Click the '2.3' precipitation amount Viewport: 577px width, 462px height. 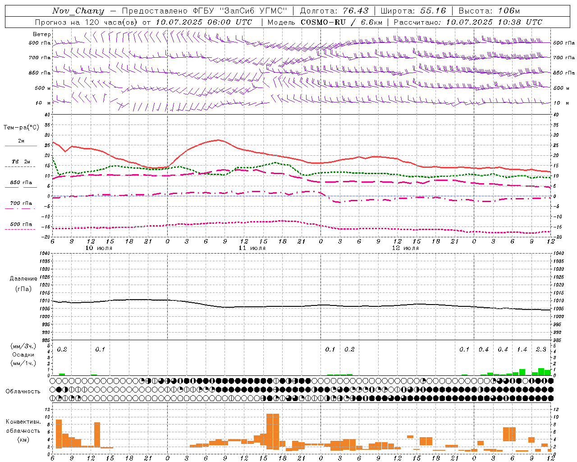click(541, 349)
